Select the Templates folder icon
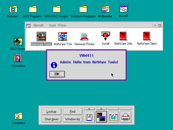The height and width of the screenshot is (130, 173). [x=19, y=116]
